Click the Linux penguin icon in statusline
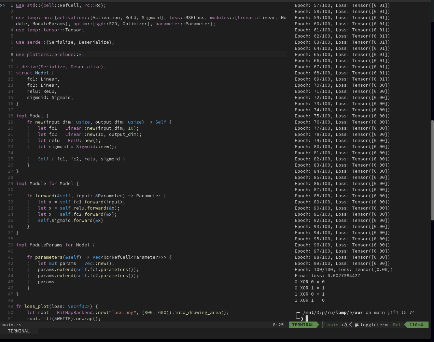 pos(345,325)
